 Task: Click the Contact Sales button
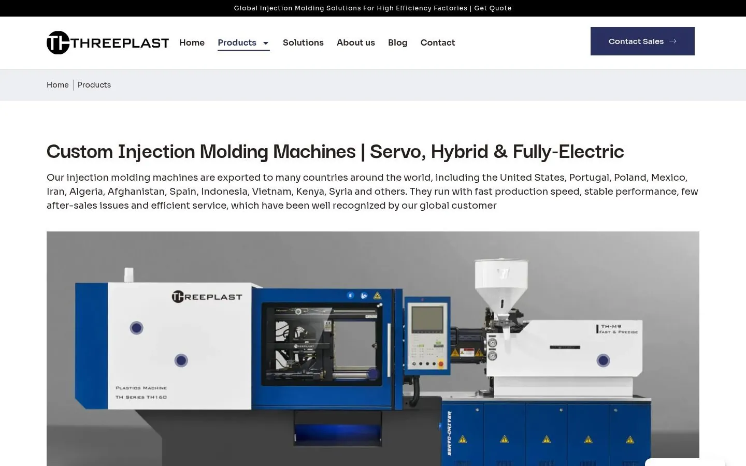coord(642,41)
